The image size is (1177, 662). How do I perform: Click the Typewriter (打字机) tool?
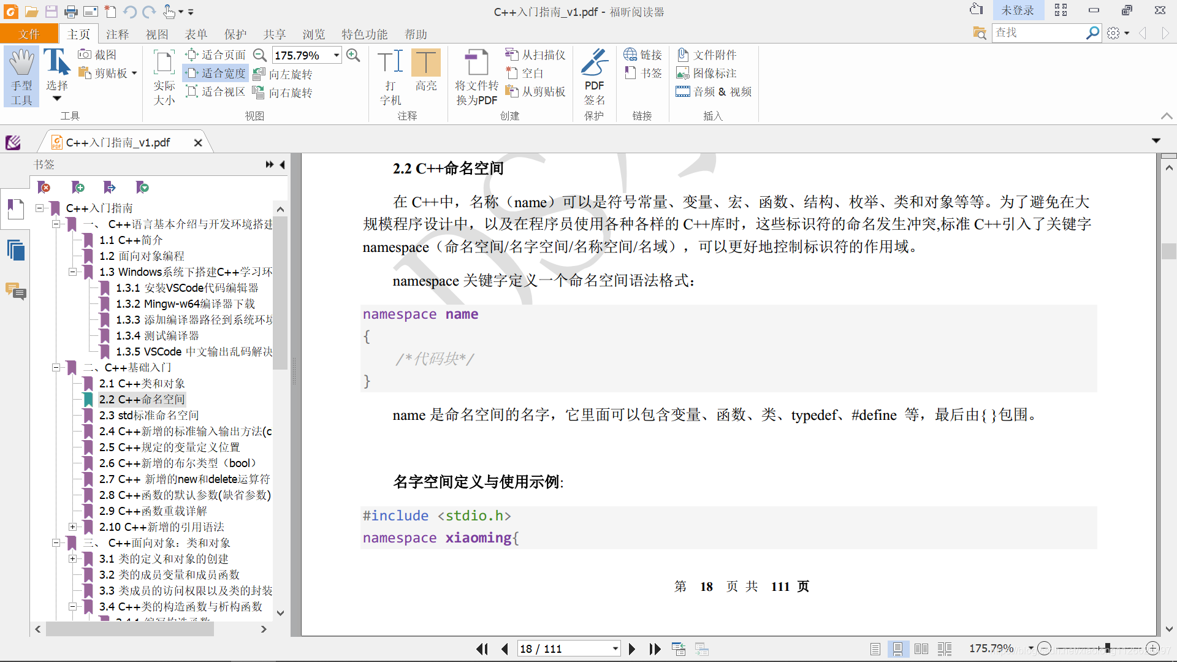(x=390, y=77)
